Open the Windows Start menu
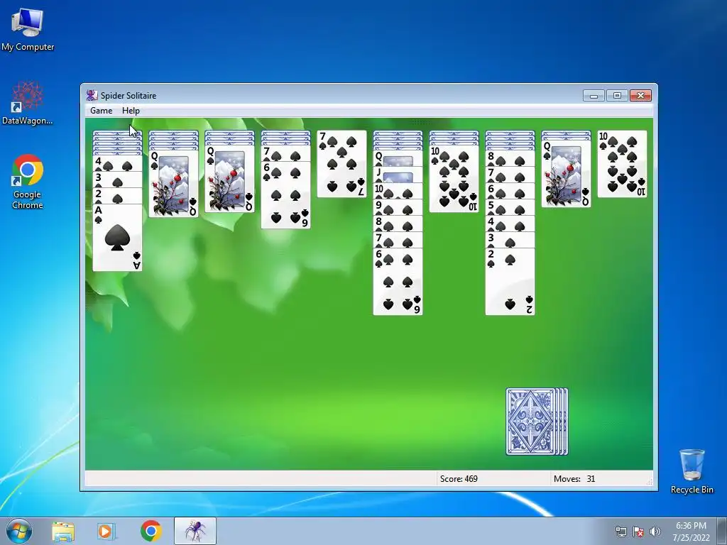This screenshot has height=545, width=727. (18, 531)
